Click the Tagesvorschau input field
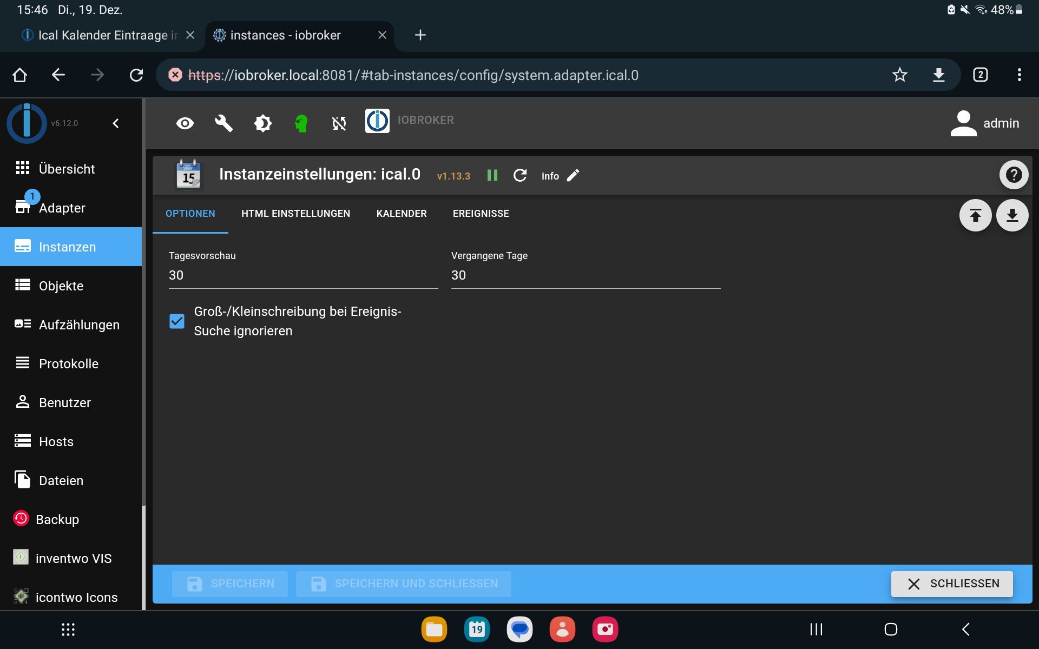Viewport: 1039px width, 649px height. click(303, 275)
